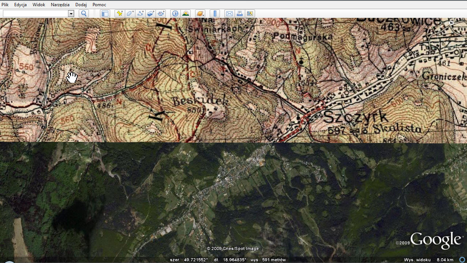
Task: Click the email envelope icon
Action: 229,13
